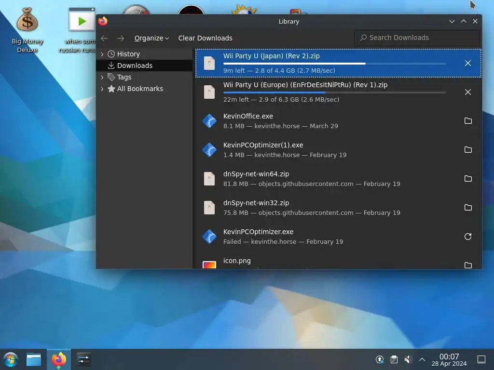Select the Wii Party U (Europe) download name
Image resolution: width=494 pixels, height=370 pixels.
[305, 85]
